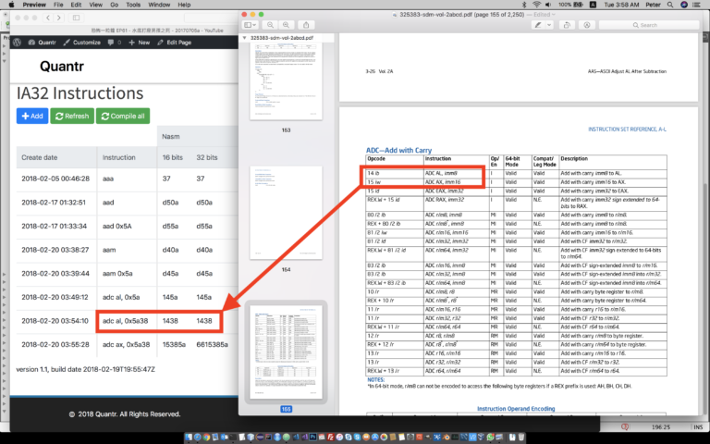
Task: Open the Preview application menu
Action: 34,5
